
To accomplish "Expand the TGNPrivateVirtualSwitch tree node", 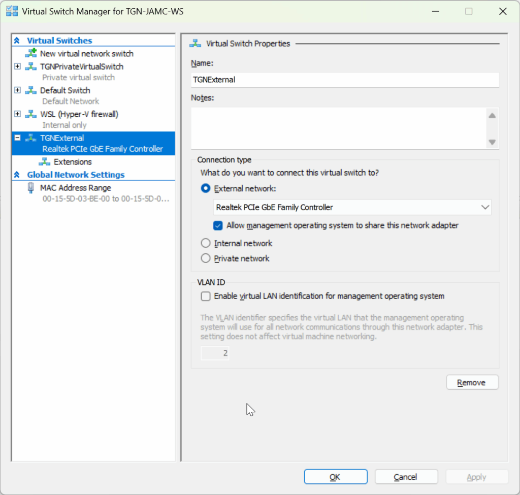I will (18, 67).
